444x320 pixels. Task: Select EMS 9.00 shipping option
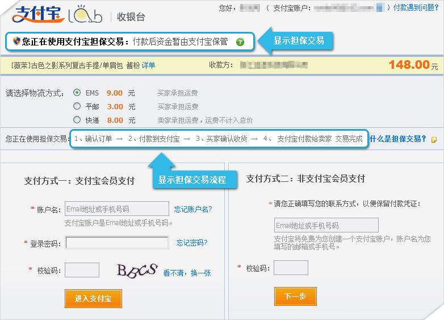coord(77,93)
